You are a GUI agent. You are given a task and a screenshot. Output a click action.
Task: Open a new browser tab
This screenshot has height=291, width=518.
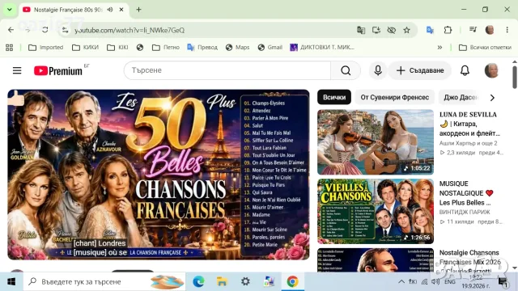[x=138, y=10]
